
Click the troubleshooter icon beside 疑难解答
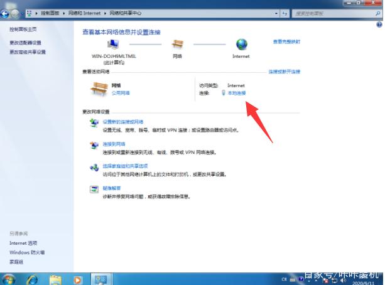click(94, 189)
